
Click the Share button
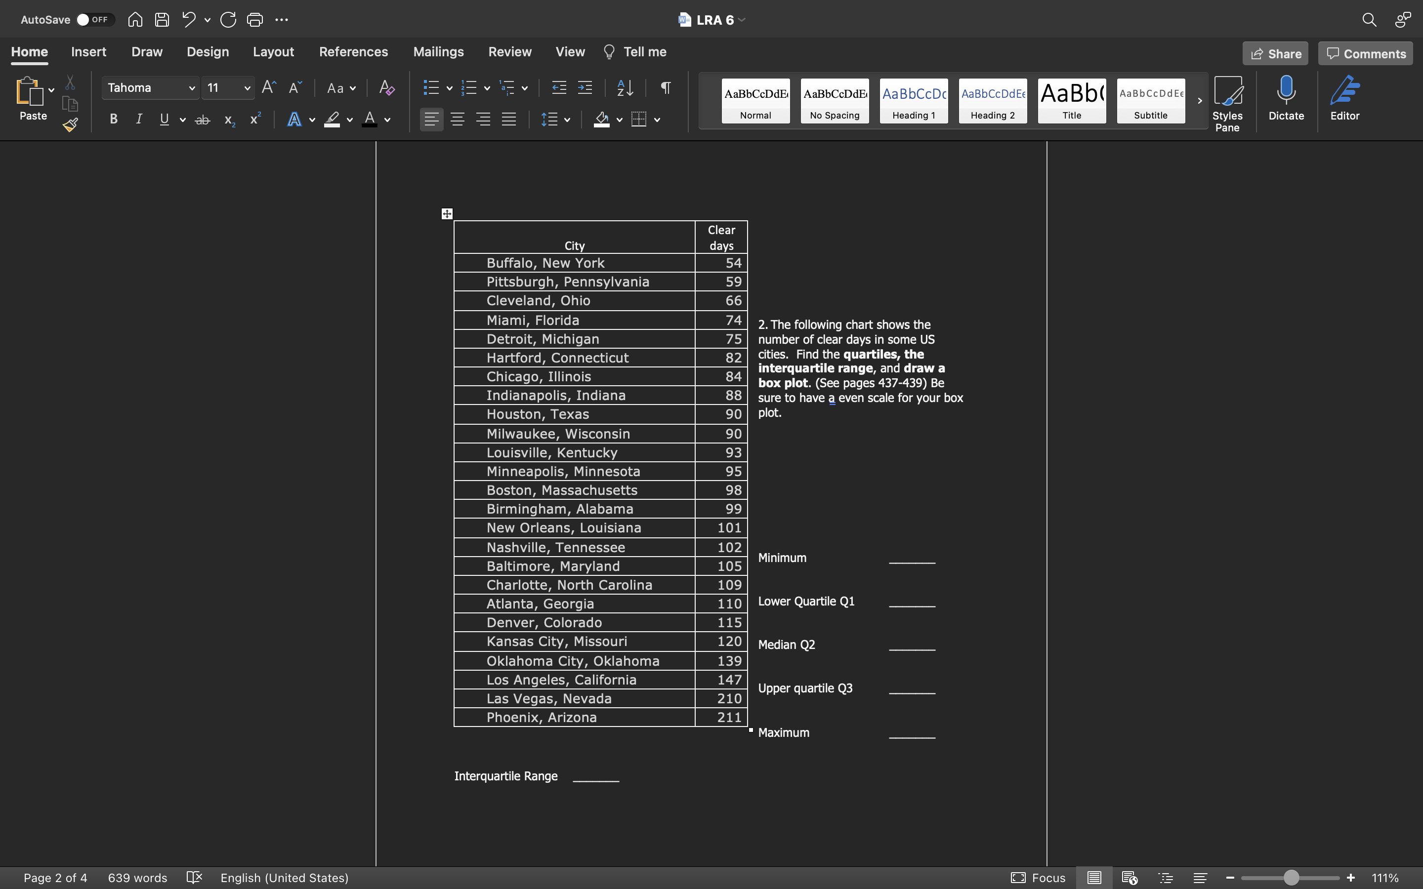pos(1275,53)
